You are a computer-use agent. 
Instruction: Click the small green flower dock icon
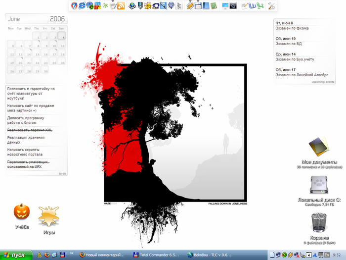pyautogui.click(x=105, y=5)
